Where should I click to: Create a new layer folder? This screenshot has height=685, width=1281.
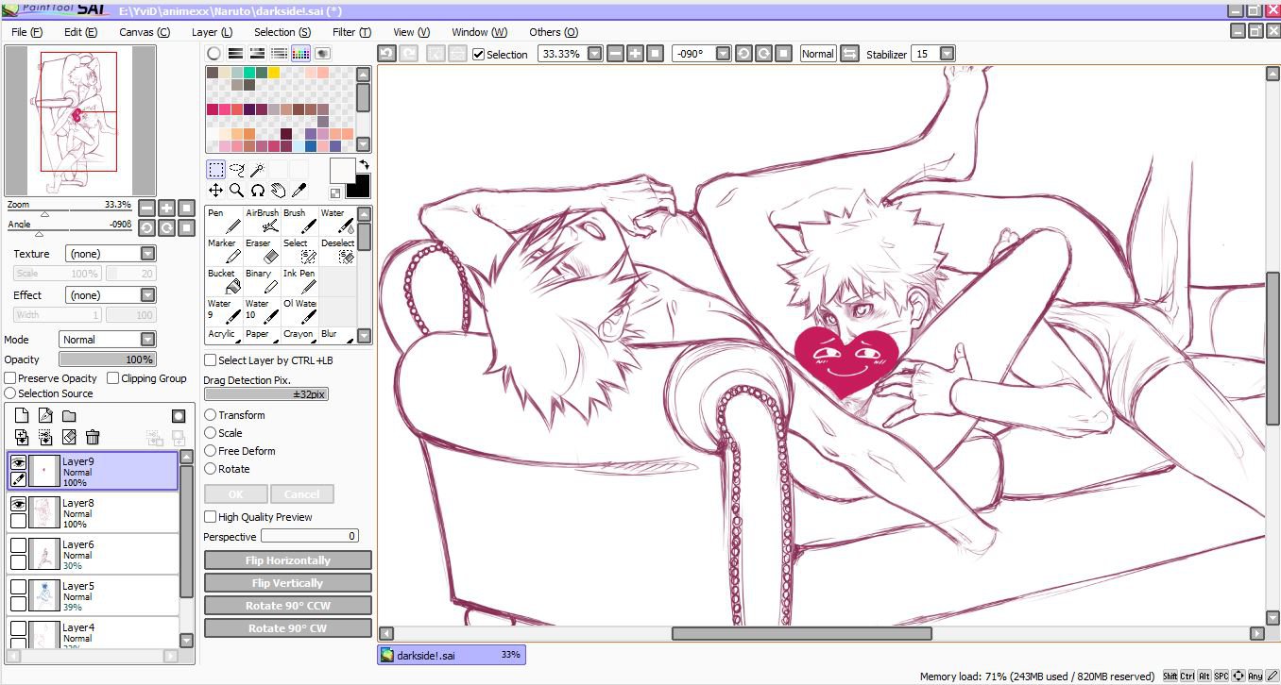click(x=69, y=416)
